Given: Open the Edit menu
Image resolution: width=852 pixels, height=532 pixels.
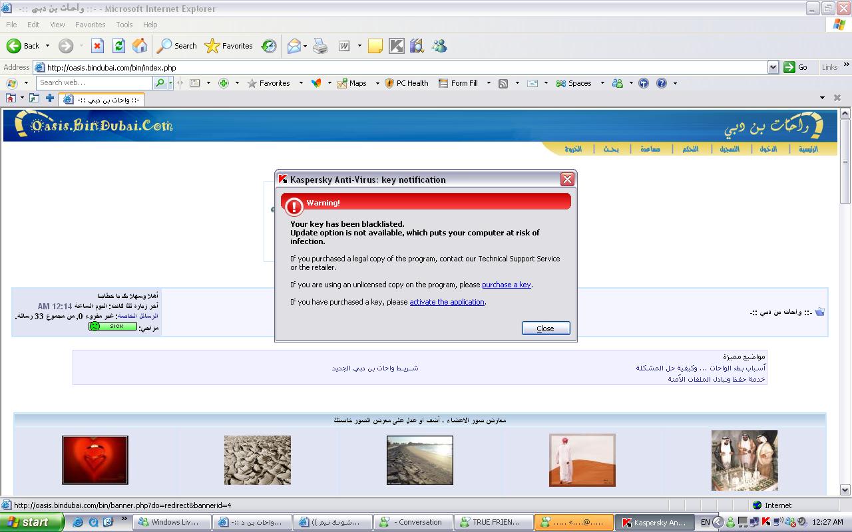Looking at the screenshot, I should pyautogui.click(x=33, y=25).
